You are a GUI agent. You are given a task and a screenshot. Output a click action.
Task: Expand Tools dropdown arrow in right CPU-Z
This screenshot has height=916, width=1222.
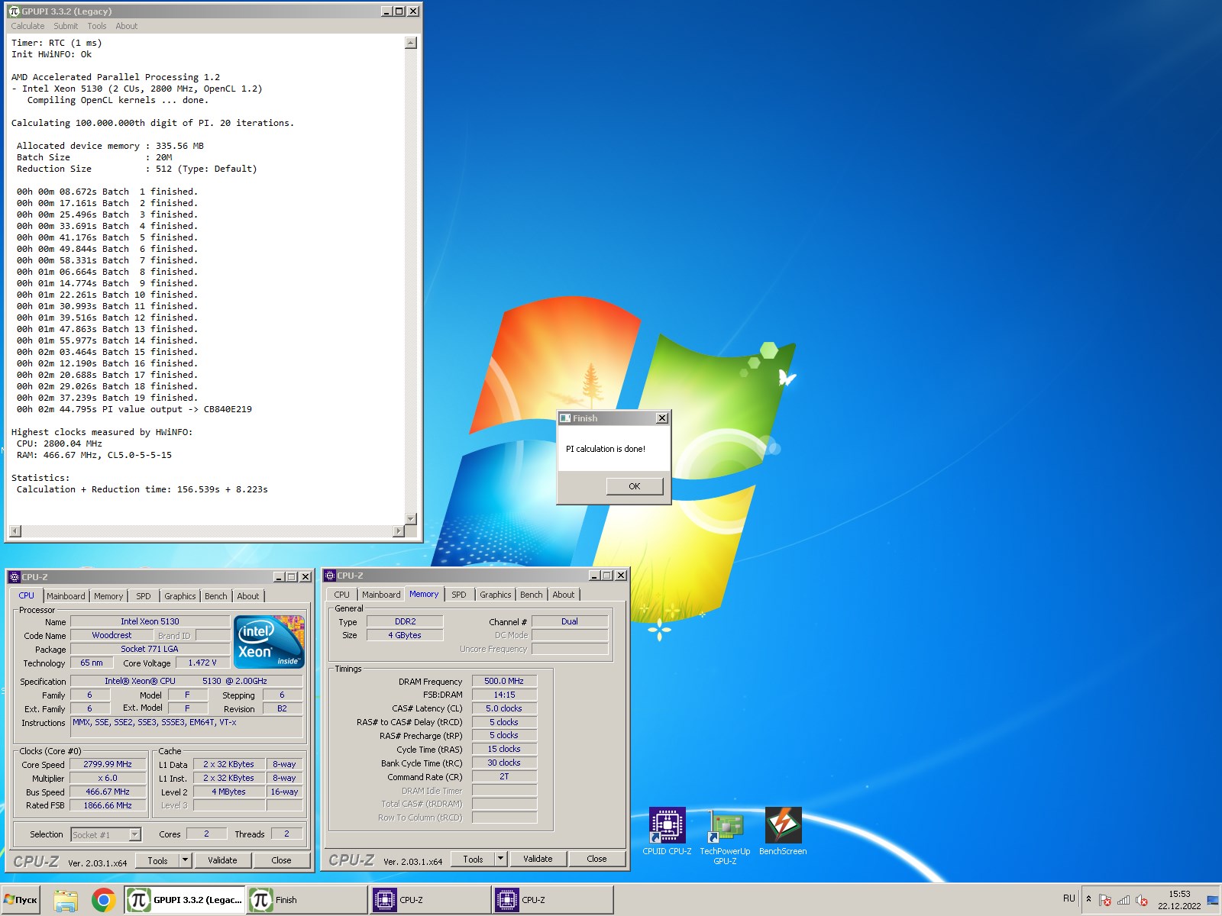(500, 859)
